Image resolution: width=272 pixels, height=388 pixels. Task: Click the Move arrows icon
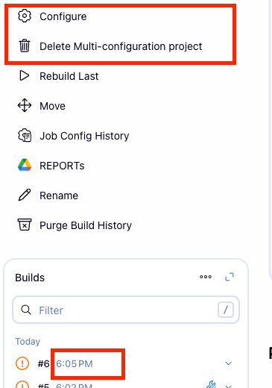25,106
